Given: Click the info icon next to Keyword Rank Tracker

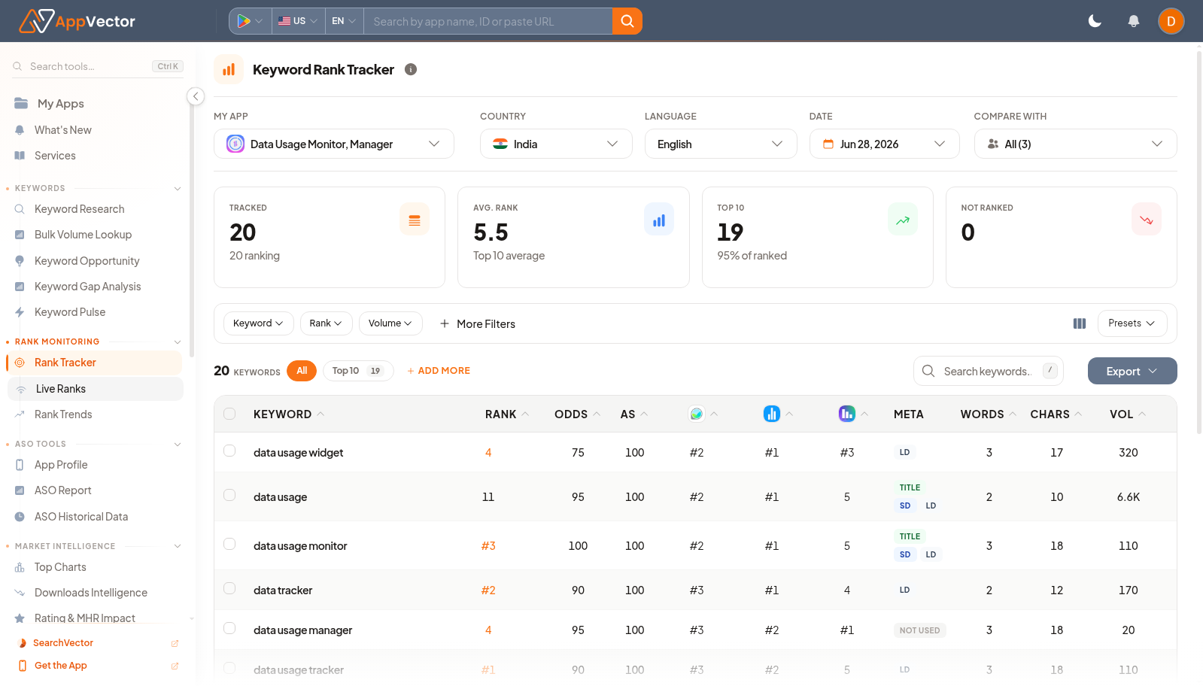Looking at the screenshot, I should 411,69.
